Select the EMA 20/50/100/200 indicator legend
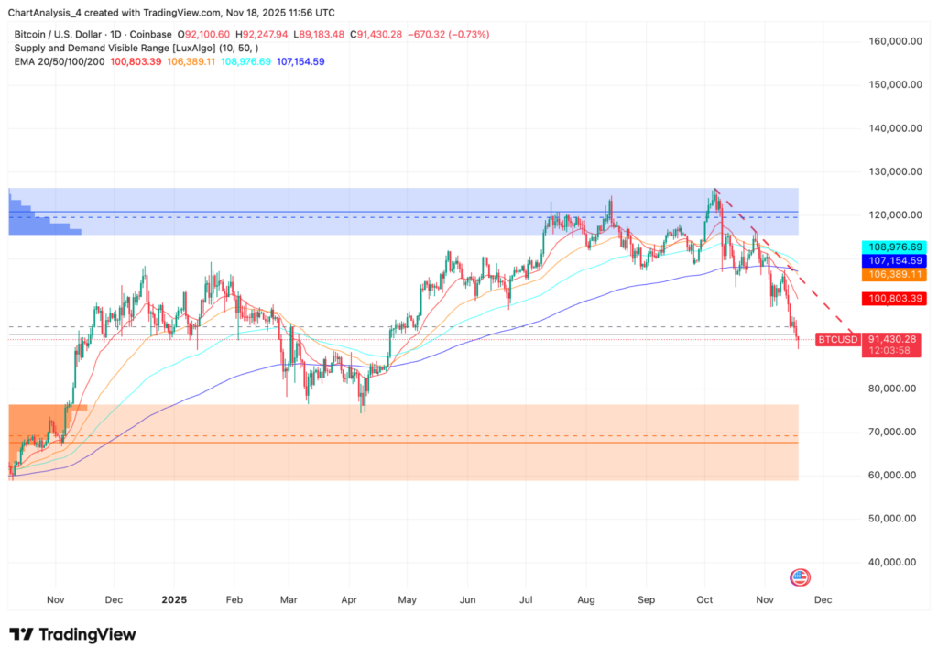Viewport: 938px width, 658px height. [61, 61]
